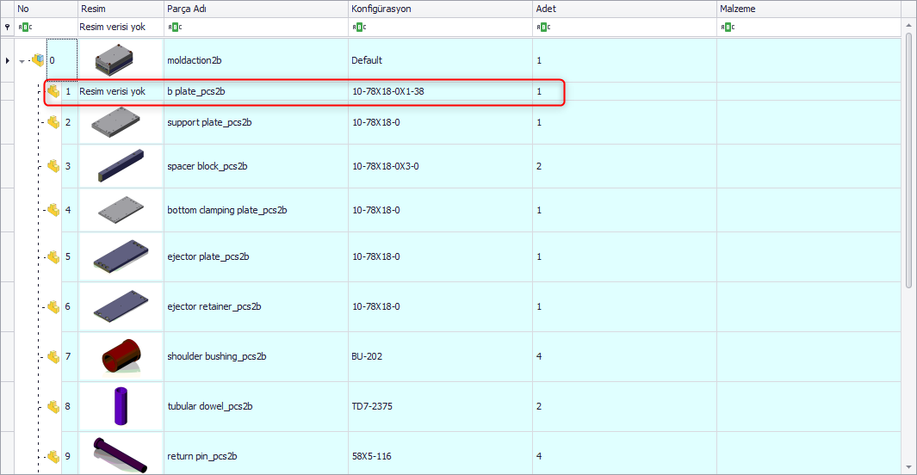Select the 'return pin_pcs2b' cell
The image size is (917, 475).
(x=256, y=453)
